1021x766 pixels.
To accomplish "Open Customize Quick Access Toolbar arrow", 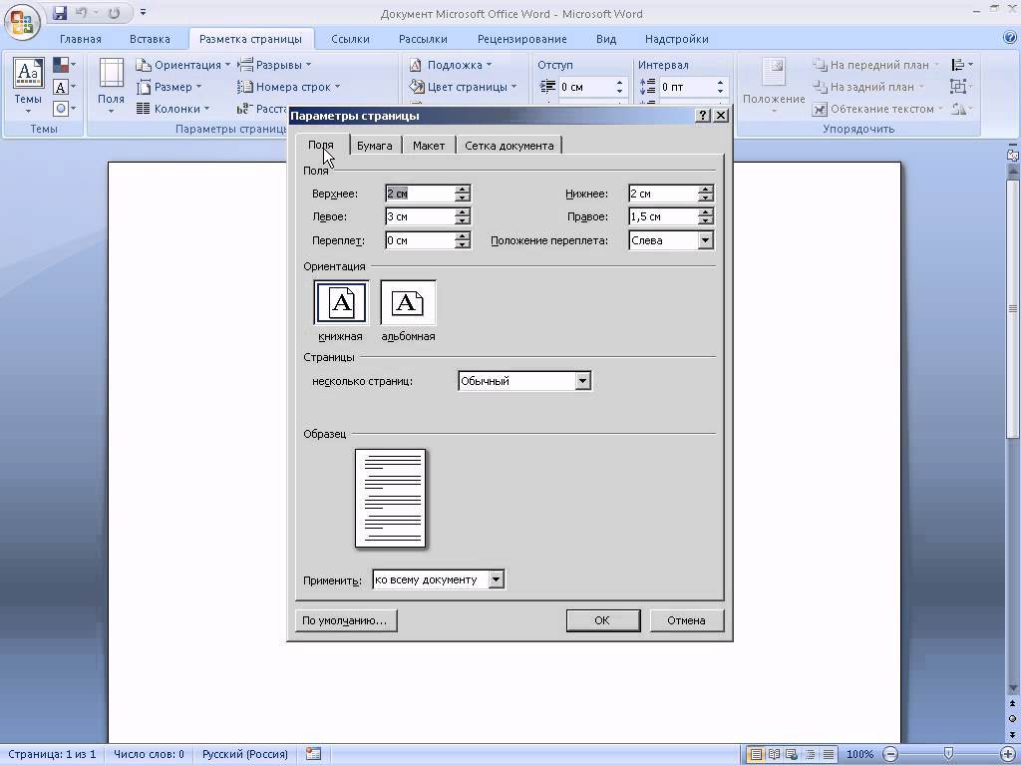I will 143,12.
